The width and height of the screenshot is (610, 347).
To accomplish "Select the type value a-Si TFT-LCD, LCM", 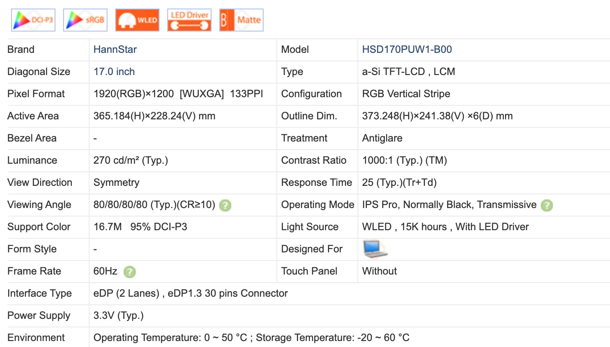I will click(409, 72).
